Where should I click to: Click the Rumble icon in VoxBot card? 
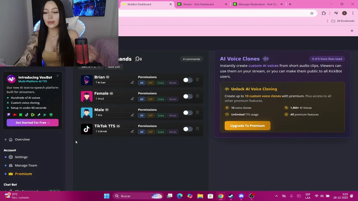point(33,115)
